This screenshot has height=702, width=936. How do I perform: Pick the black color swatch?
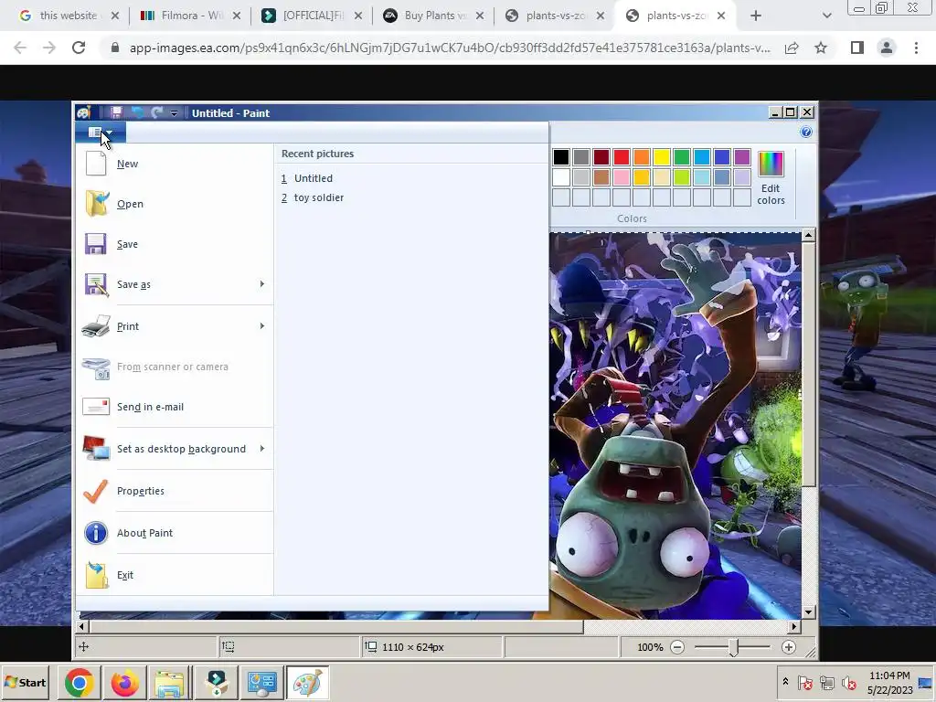point(561,157)
